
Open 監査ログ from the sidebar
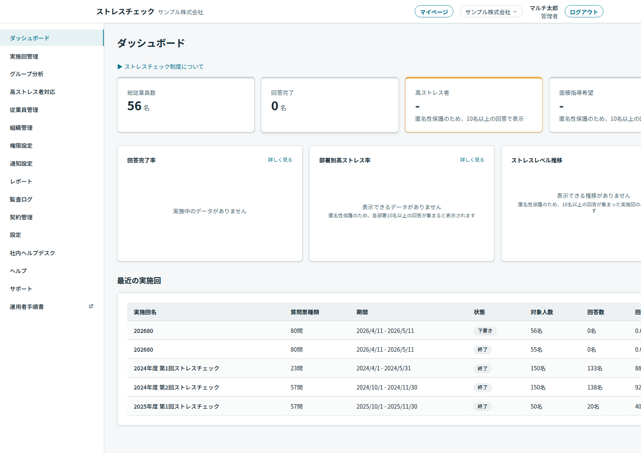[x=52, y=199]
